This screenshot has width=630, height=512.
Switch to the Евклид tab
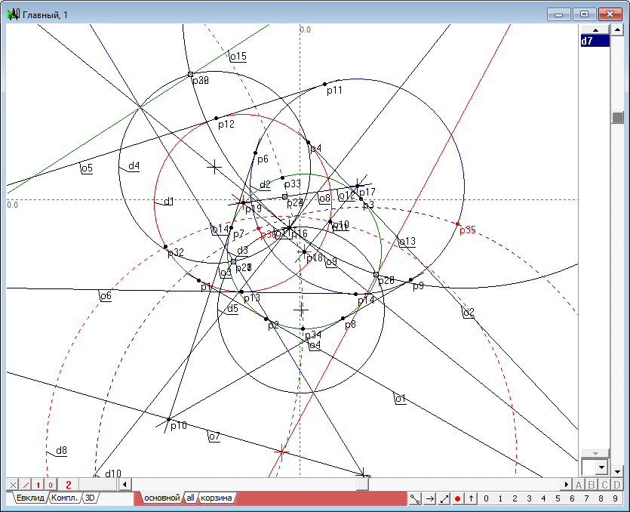pos(30,498)
